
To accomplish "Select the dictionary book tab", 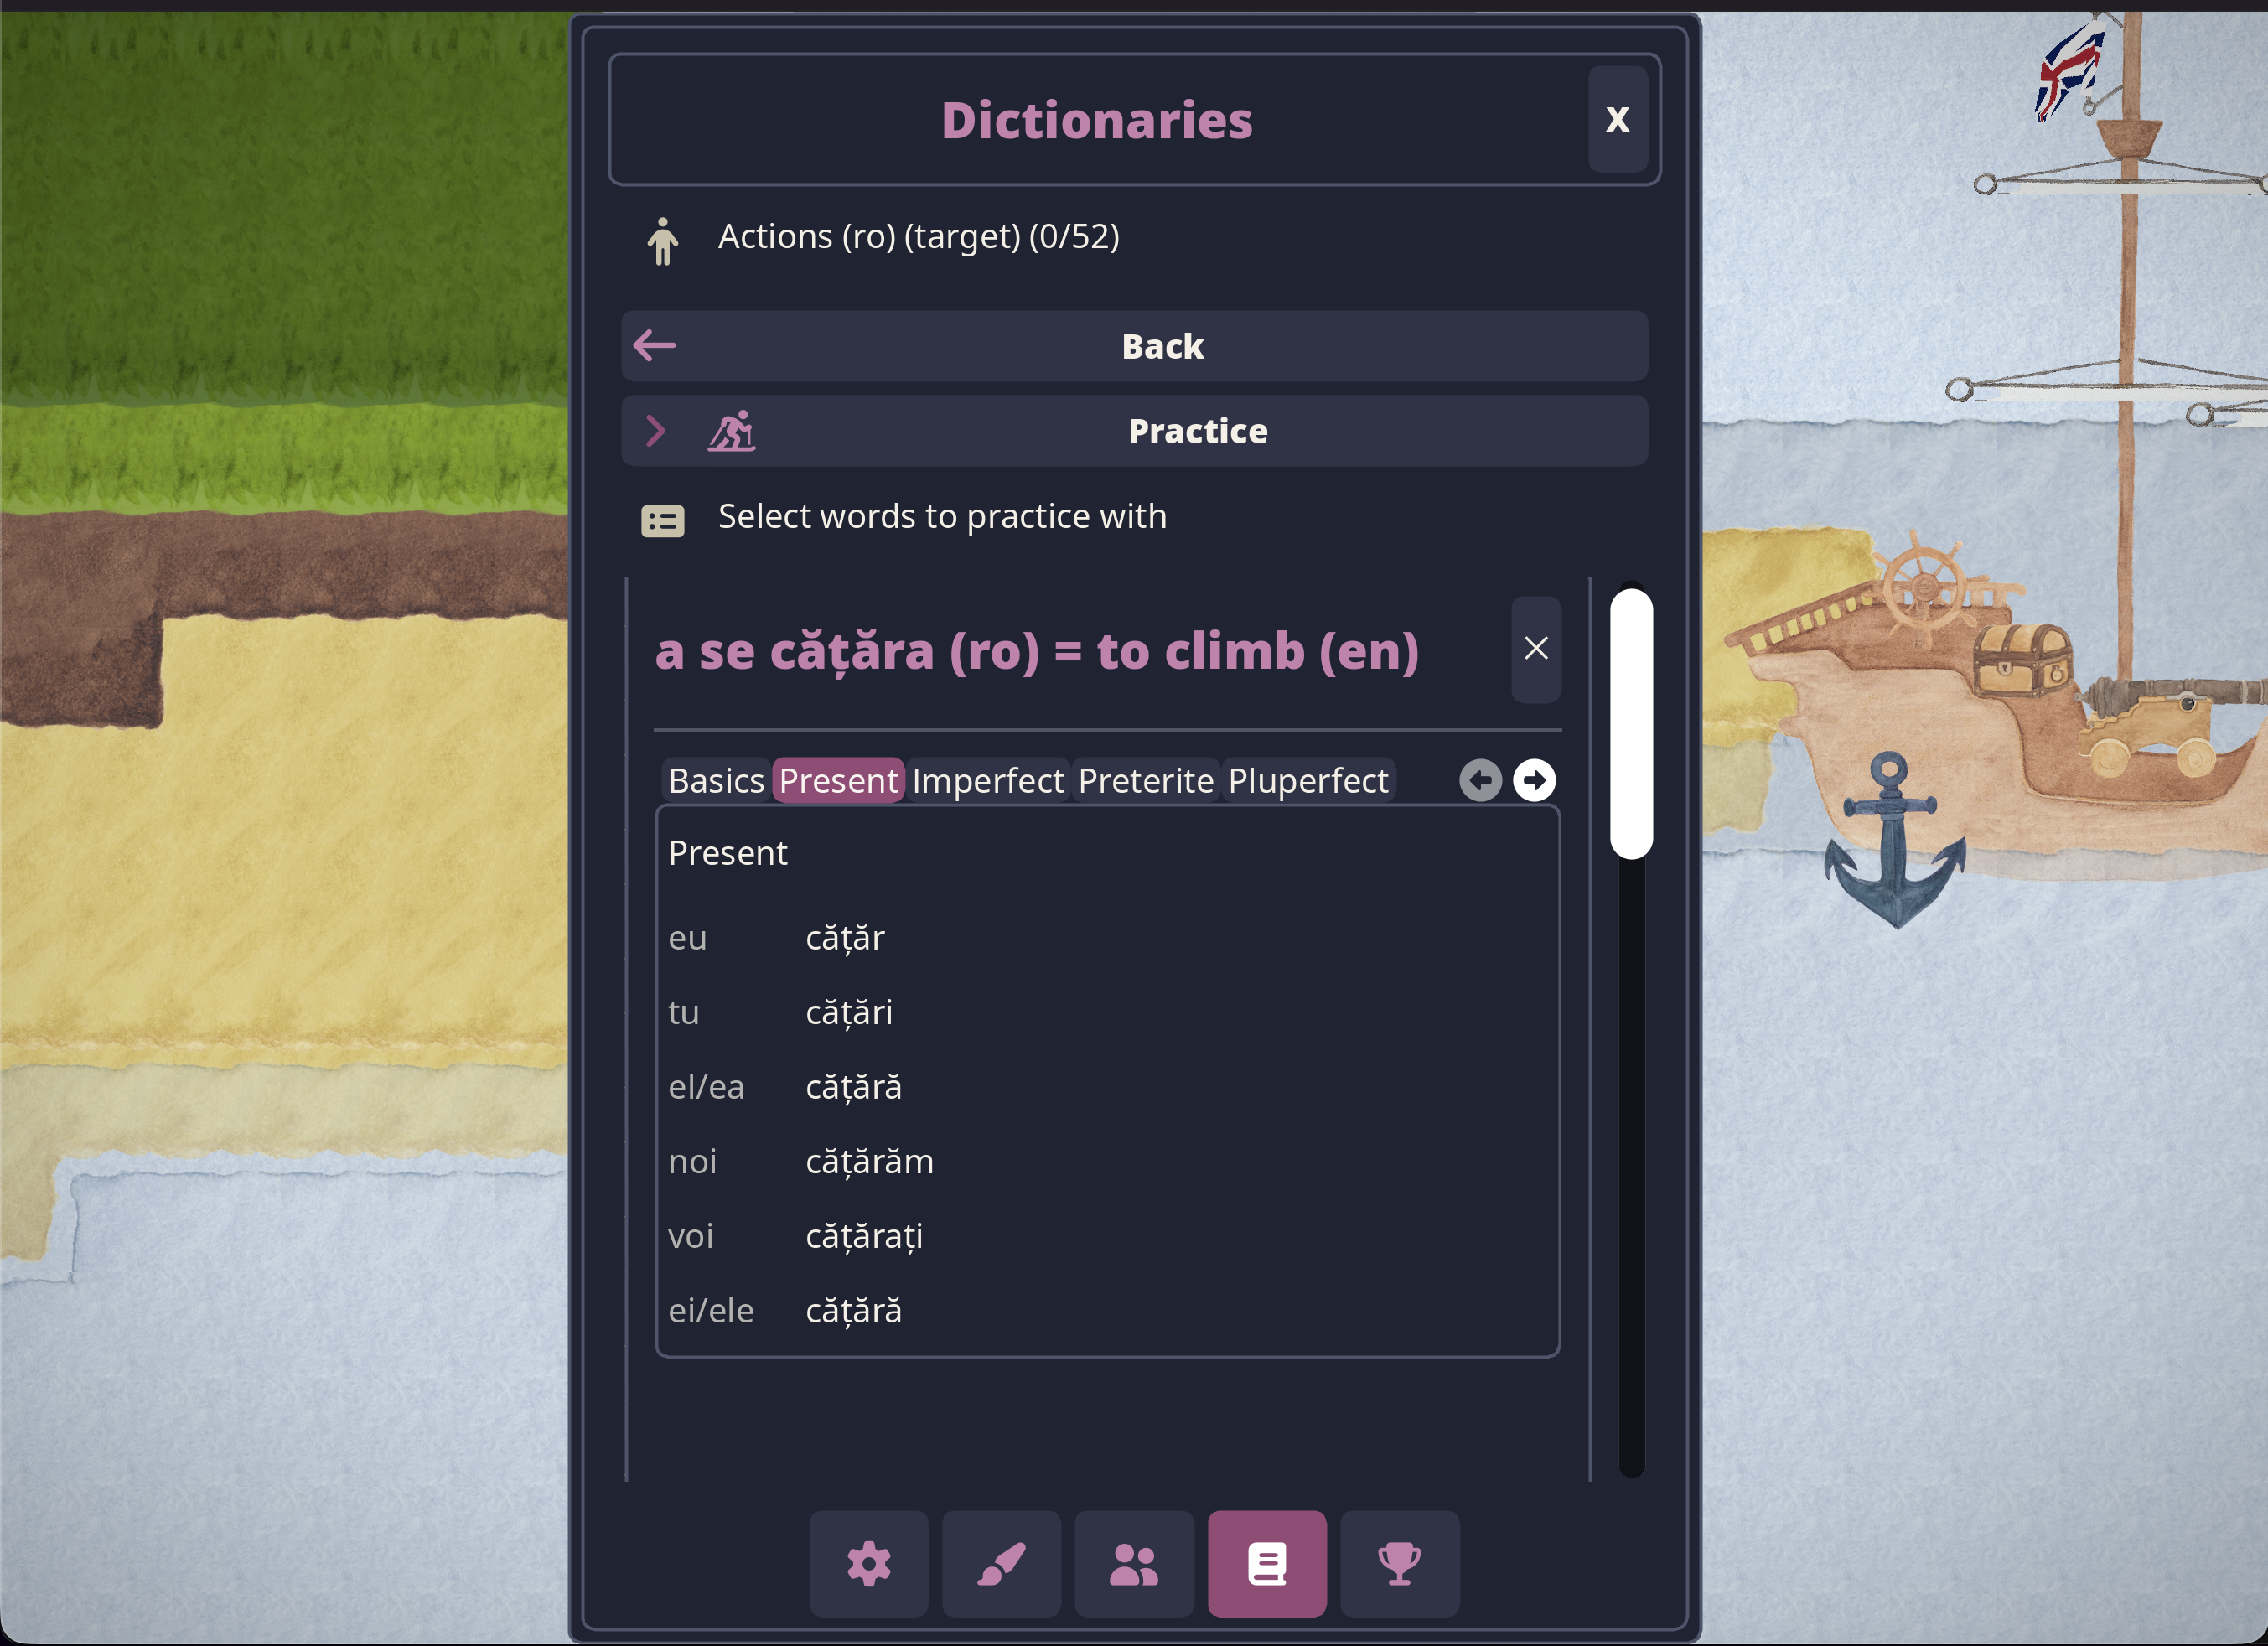I will 1266,1563.
